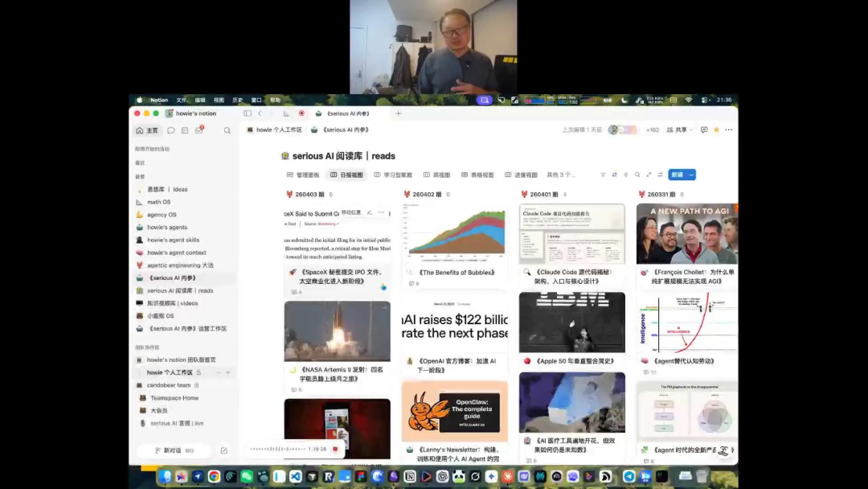This screenshot has height=489, width=868.
Task: Open inbox icon with red badge
Action: click(199, 130)
